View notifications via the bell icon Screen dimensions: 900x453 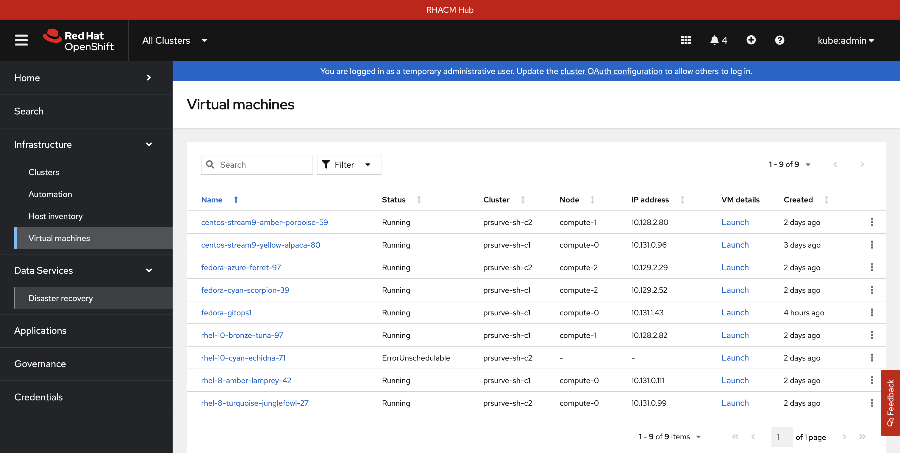pyautogui.click(x=715, y=40)
